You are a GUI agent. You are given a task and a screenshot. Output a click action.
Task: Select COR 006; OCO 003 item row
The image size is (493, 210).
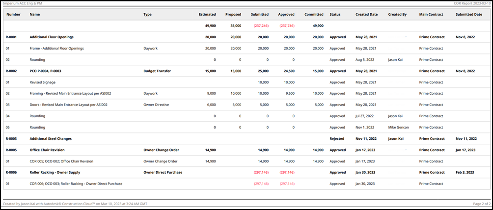click(76, 184)
